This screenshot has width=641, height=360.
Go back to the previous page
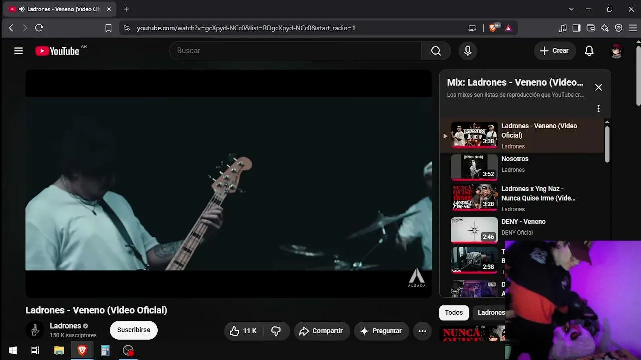[11, 28]
